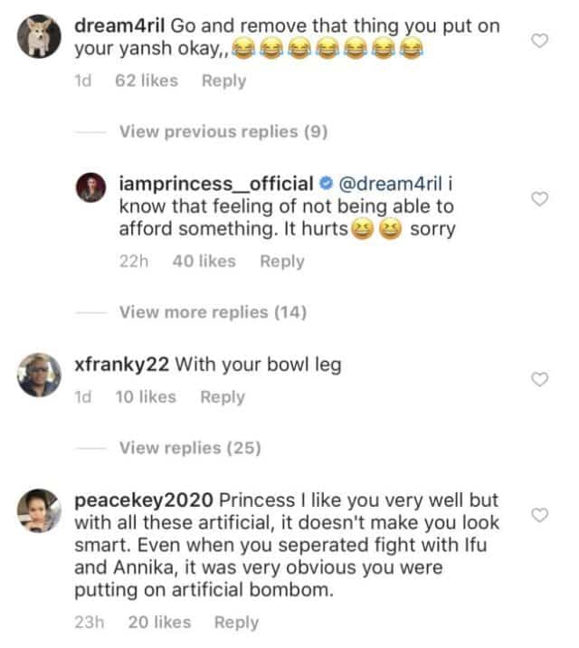Image resolution: width=579 pixels, height=648 pixels.
Task: View who gave 62 likes
Action: 147,81
